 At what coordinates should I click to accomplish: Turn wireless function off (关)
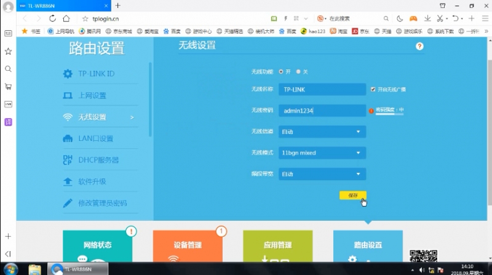[x=298, y=71]
